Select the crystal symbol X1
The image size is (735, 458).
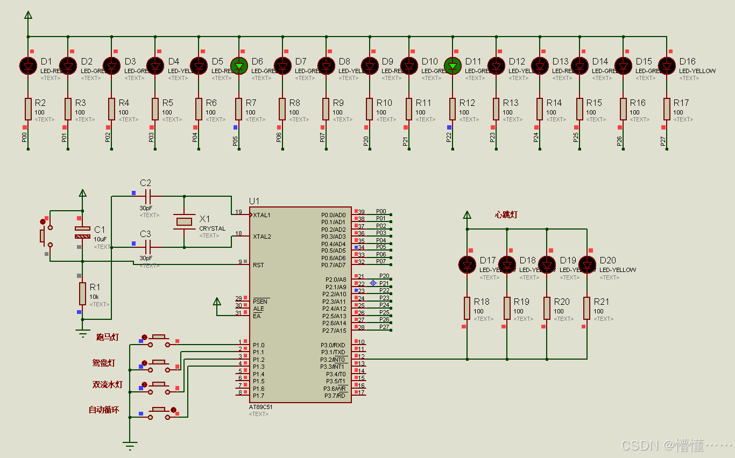click(185, 221)
